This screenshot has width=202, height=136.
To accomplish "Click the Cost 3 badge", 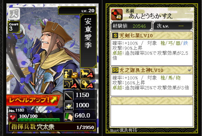I will point(14,27).
